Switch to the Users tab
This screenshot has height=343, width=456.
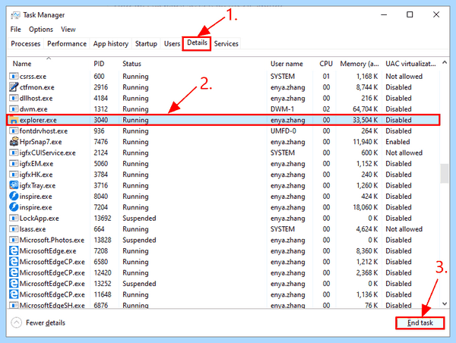pyautogui.click(x=172, y=44)
